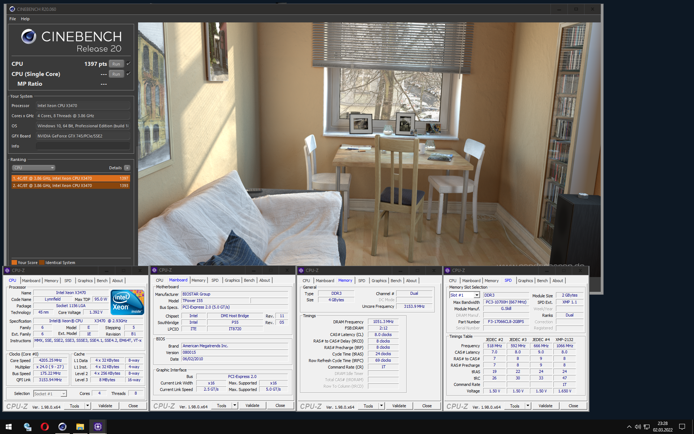The height and width of the screenshot is (434, 694).
Task: Click CPU-Z title icon in SPD window
Action: click(447, 270)
